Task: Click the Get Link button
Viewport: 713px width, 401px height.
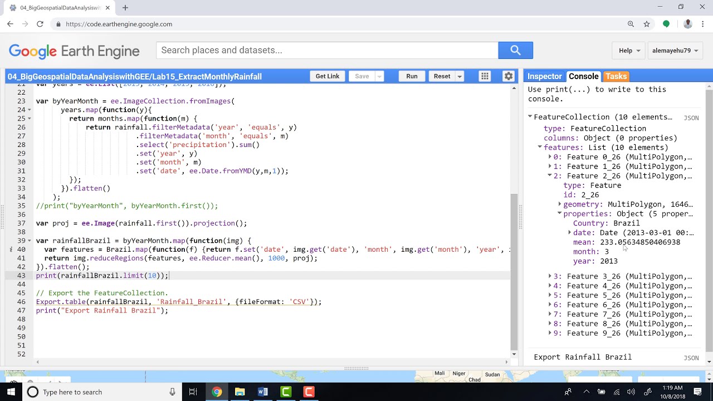Action: point(328,76)
